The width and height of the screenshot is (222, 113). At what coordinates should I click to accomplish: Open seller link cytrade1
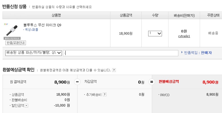(184, 36)
